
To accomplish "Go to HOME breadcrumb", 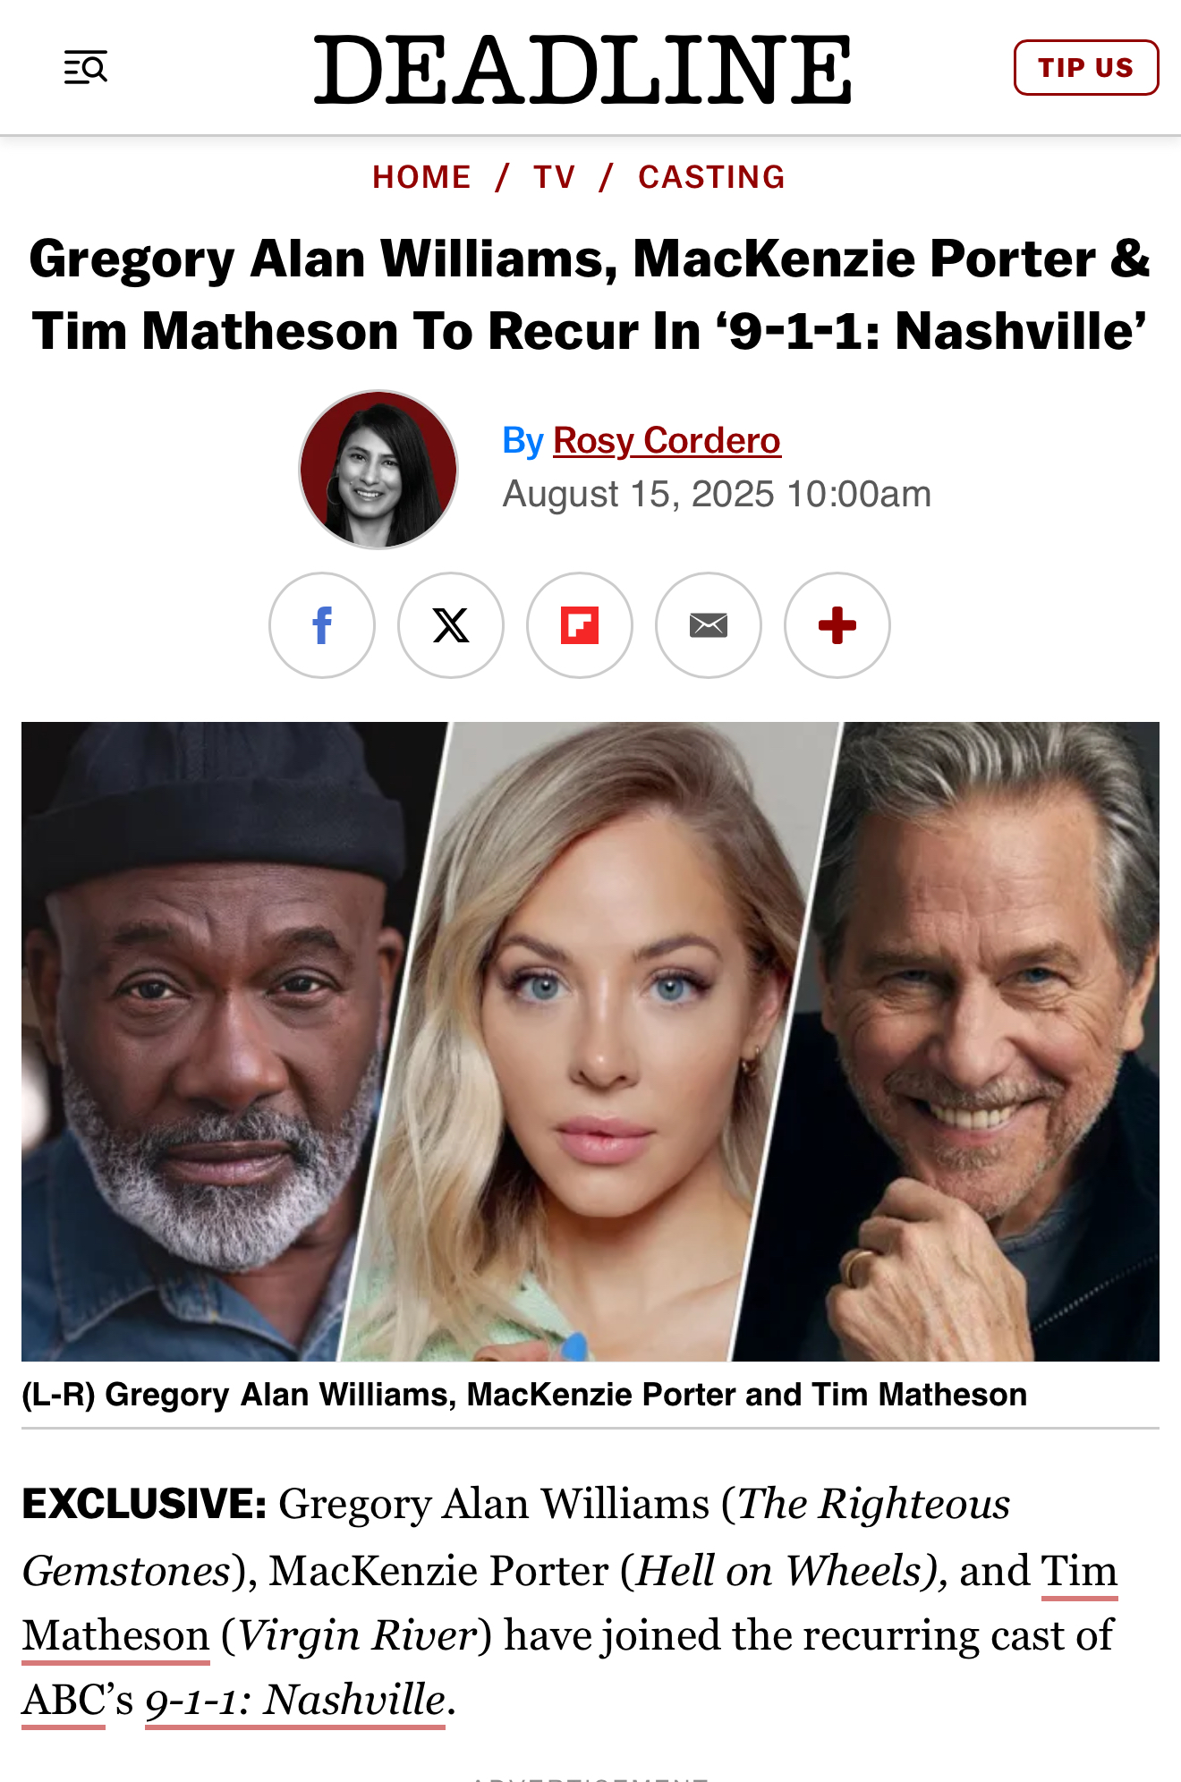I will 421,177.
